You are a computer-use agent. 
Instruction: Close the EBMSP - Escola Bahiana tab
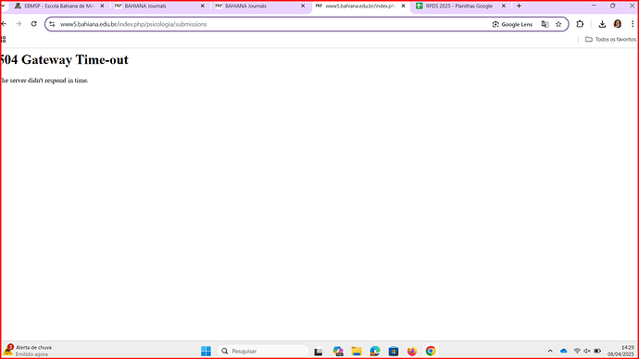pyautogui.click(x=102, y=6)
